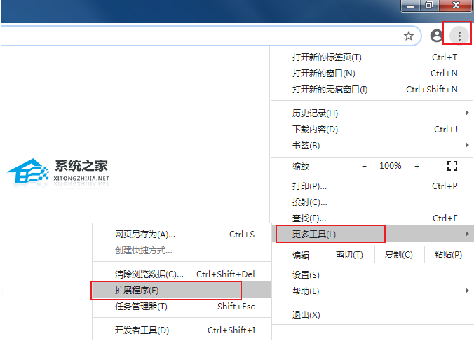Minimize the browser window
Viewport: 474px width, 348px height.
[x=410, y=6]
